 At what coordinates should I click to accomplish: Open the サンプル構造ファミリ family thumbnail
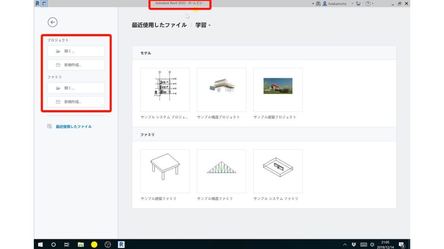click(221, 171)
